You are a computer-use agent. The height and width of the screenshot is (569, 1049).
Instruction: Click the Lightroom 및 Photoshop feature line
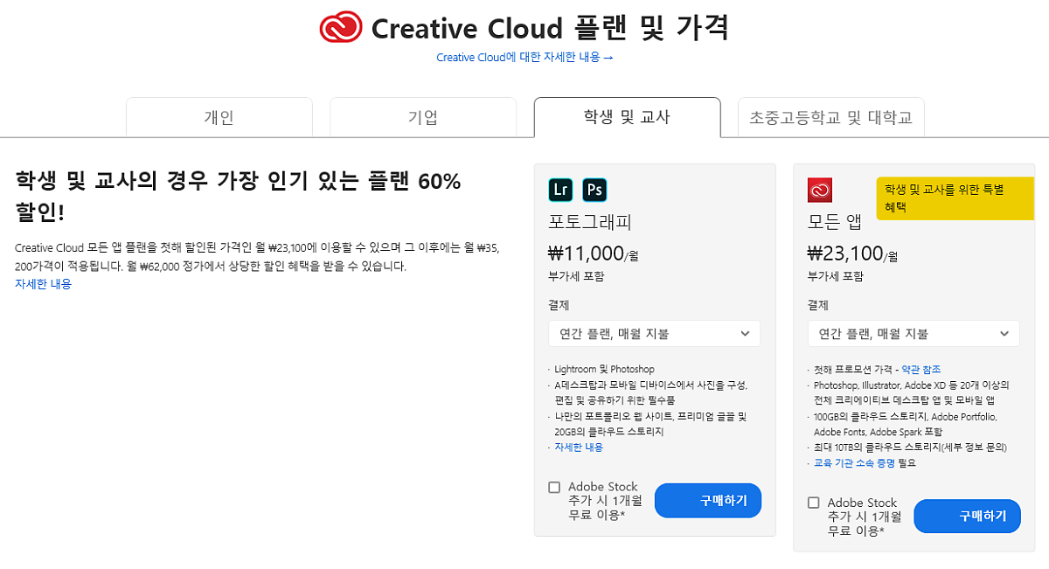coord(604,370)
